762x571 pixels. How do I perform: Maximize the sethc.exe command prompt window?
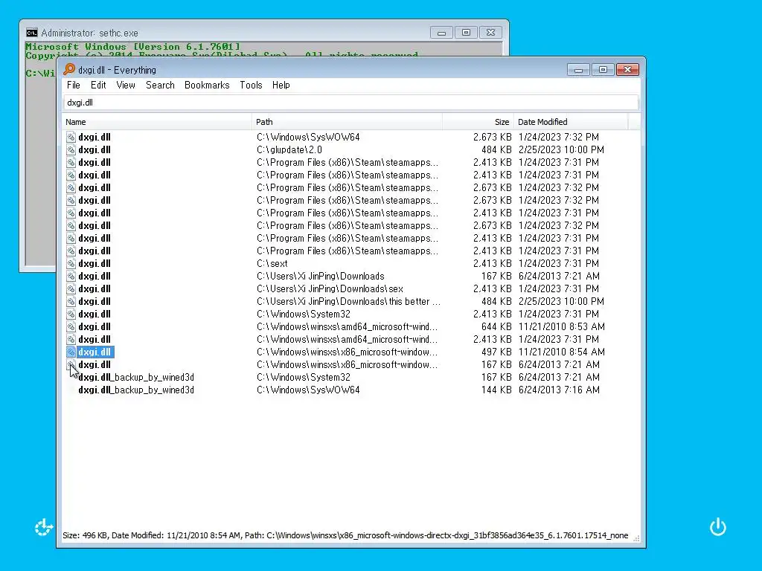click(x=466, y=33)
